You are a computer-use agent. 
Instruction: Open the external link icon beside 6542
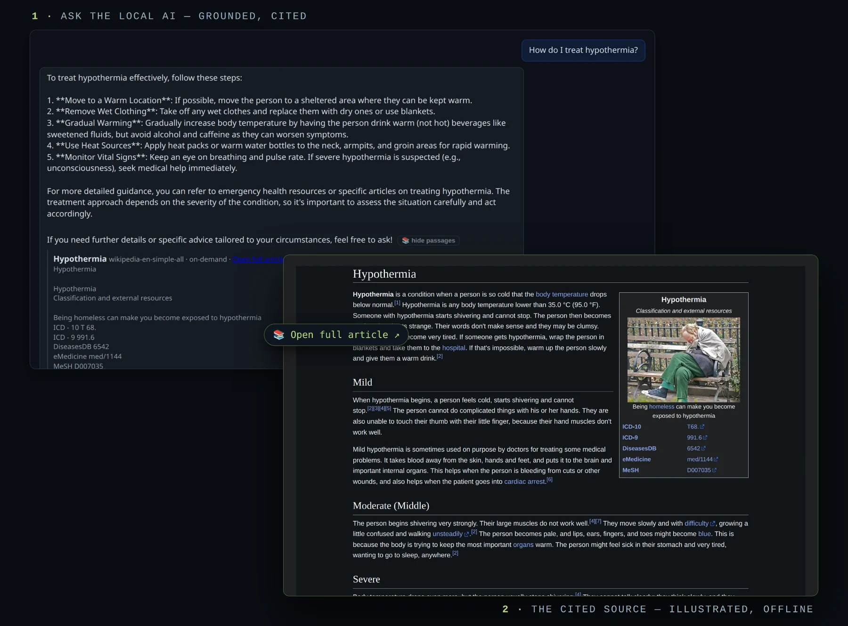(x=703, y=449)
